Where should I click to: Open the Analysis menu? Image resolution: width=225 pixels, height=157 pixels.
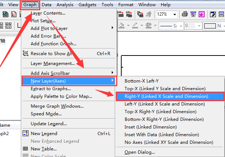click(65, 5)
